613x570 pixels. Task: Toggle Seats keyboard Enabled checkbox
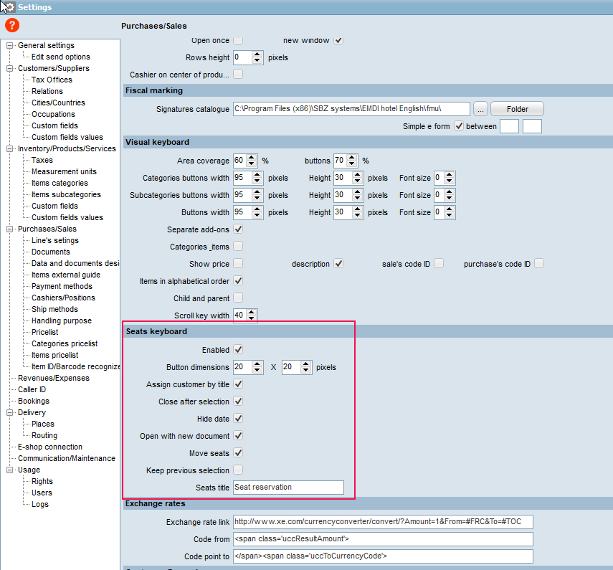click(238, 349)
